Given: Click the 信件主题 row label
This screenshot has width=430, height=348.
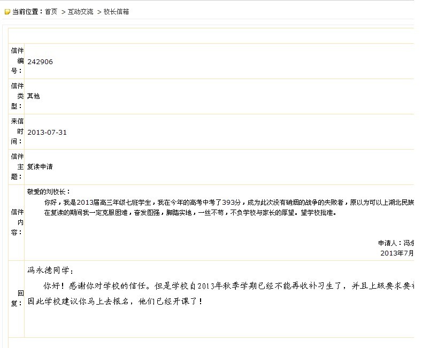Looking at the screenshot, I should 17,166.
